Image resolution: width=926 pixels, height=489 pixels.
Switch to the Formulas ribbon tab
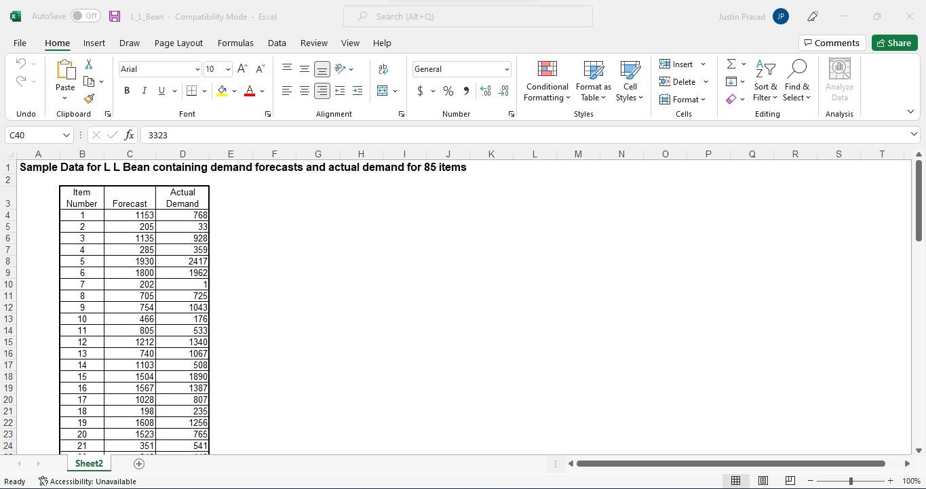[x=235, y=43]
